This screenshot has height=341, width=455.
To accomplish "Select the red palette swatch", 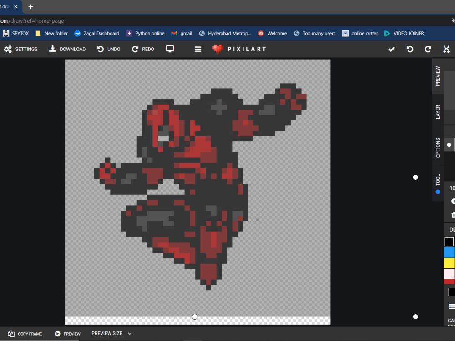I will (x=449, y=281).
